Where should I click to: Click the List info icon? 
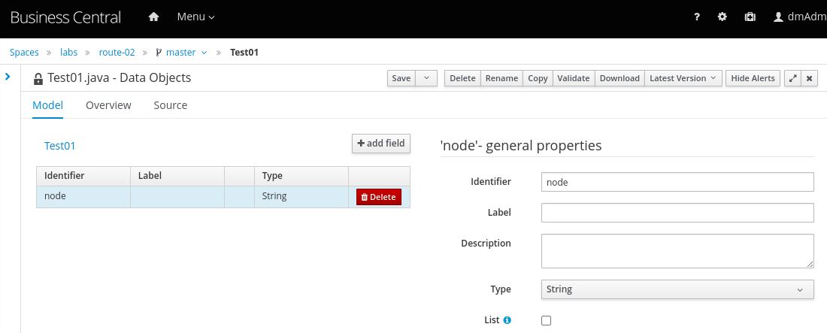tap(507, 320)
